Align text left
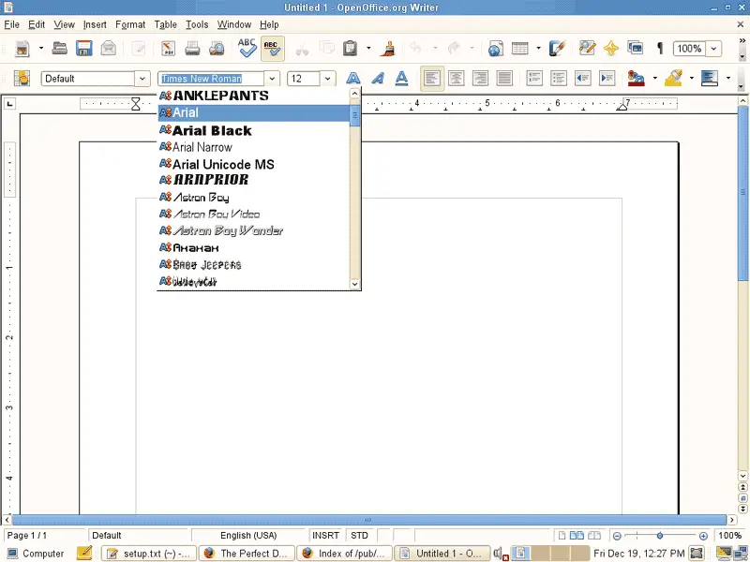This screenshot has width=750, height=562. coord(432,79)
